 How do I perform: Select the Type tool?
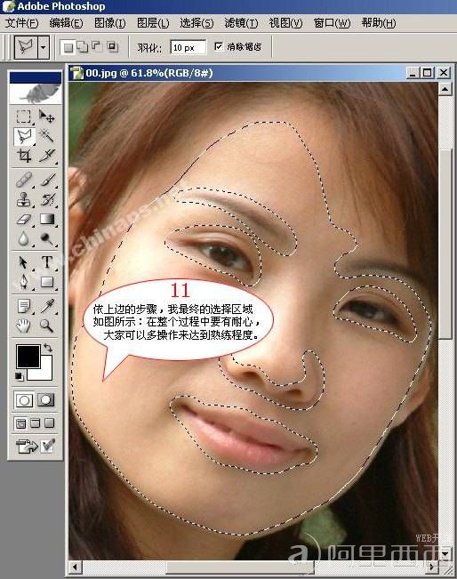(x=46, y=261)
